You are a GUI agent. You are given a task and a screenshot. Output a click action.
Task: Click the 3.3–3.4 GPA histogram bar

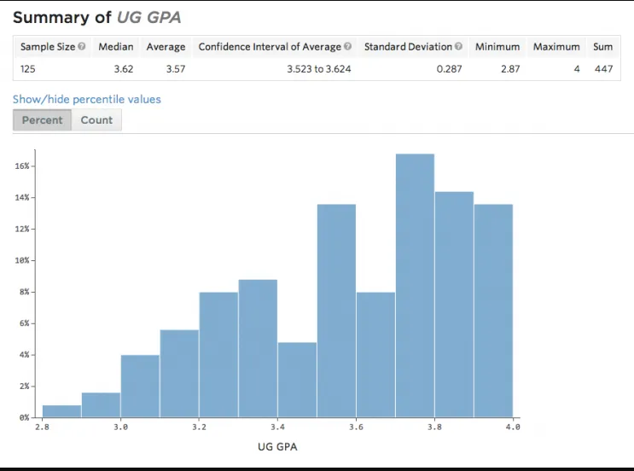tap(258, 348)
